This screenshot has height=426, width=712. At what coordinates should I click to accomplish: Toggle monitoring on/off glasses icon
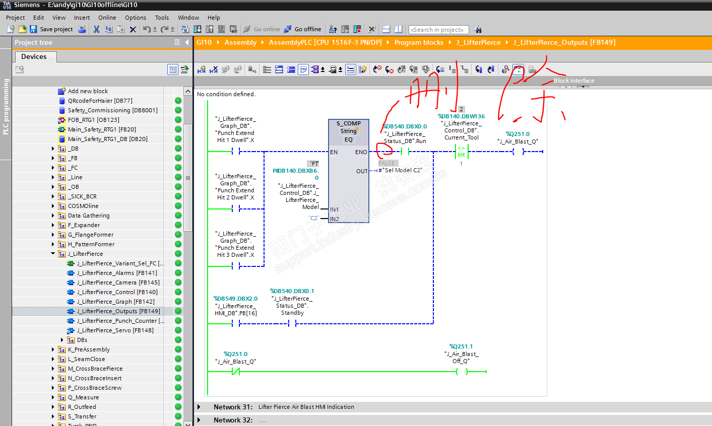(518, 69)
